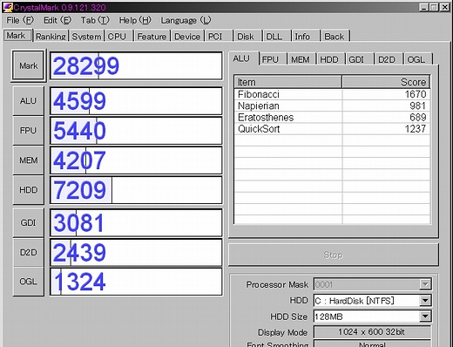This screenshot has height=347, width=453.
Task: Switch to the CPU tab
Action: pyautogui.click(x=119, y=37)
